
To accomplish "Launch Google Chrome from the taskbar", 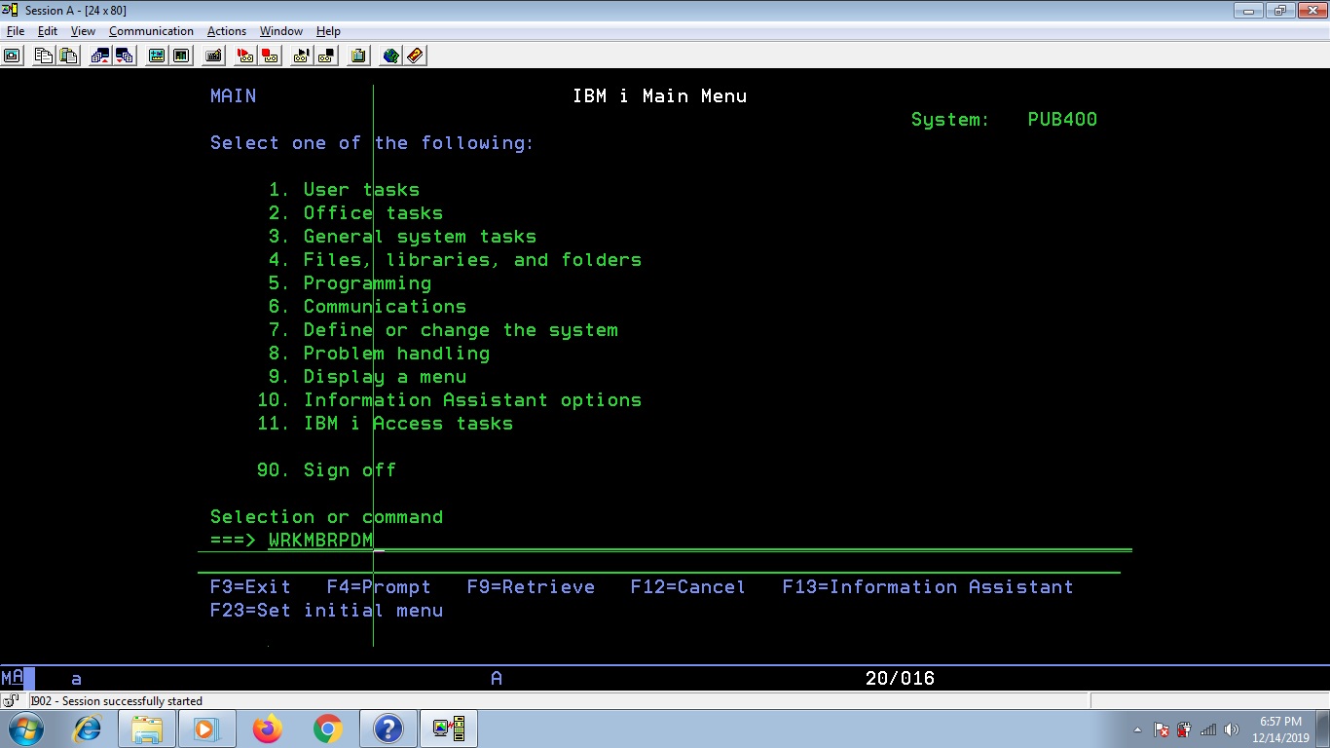I will [x=327, y=728].
